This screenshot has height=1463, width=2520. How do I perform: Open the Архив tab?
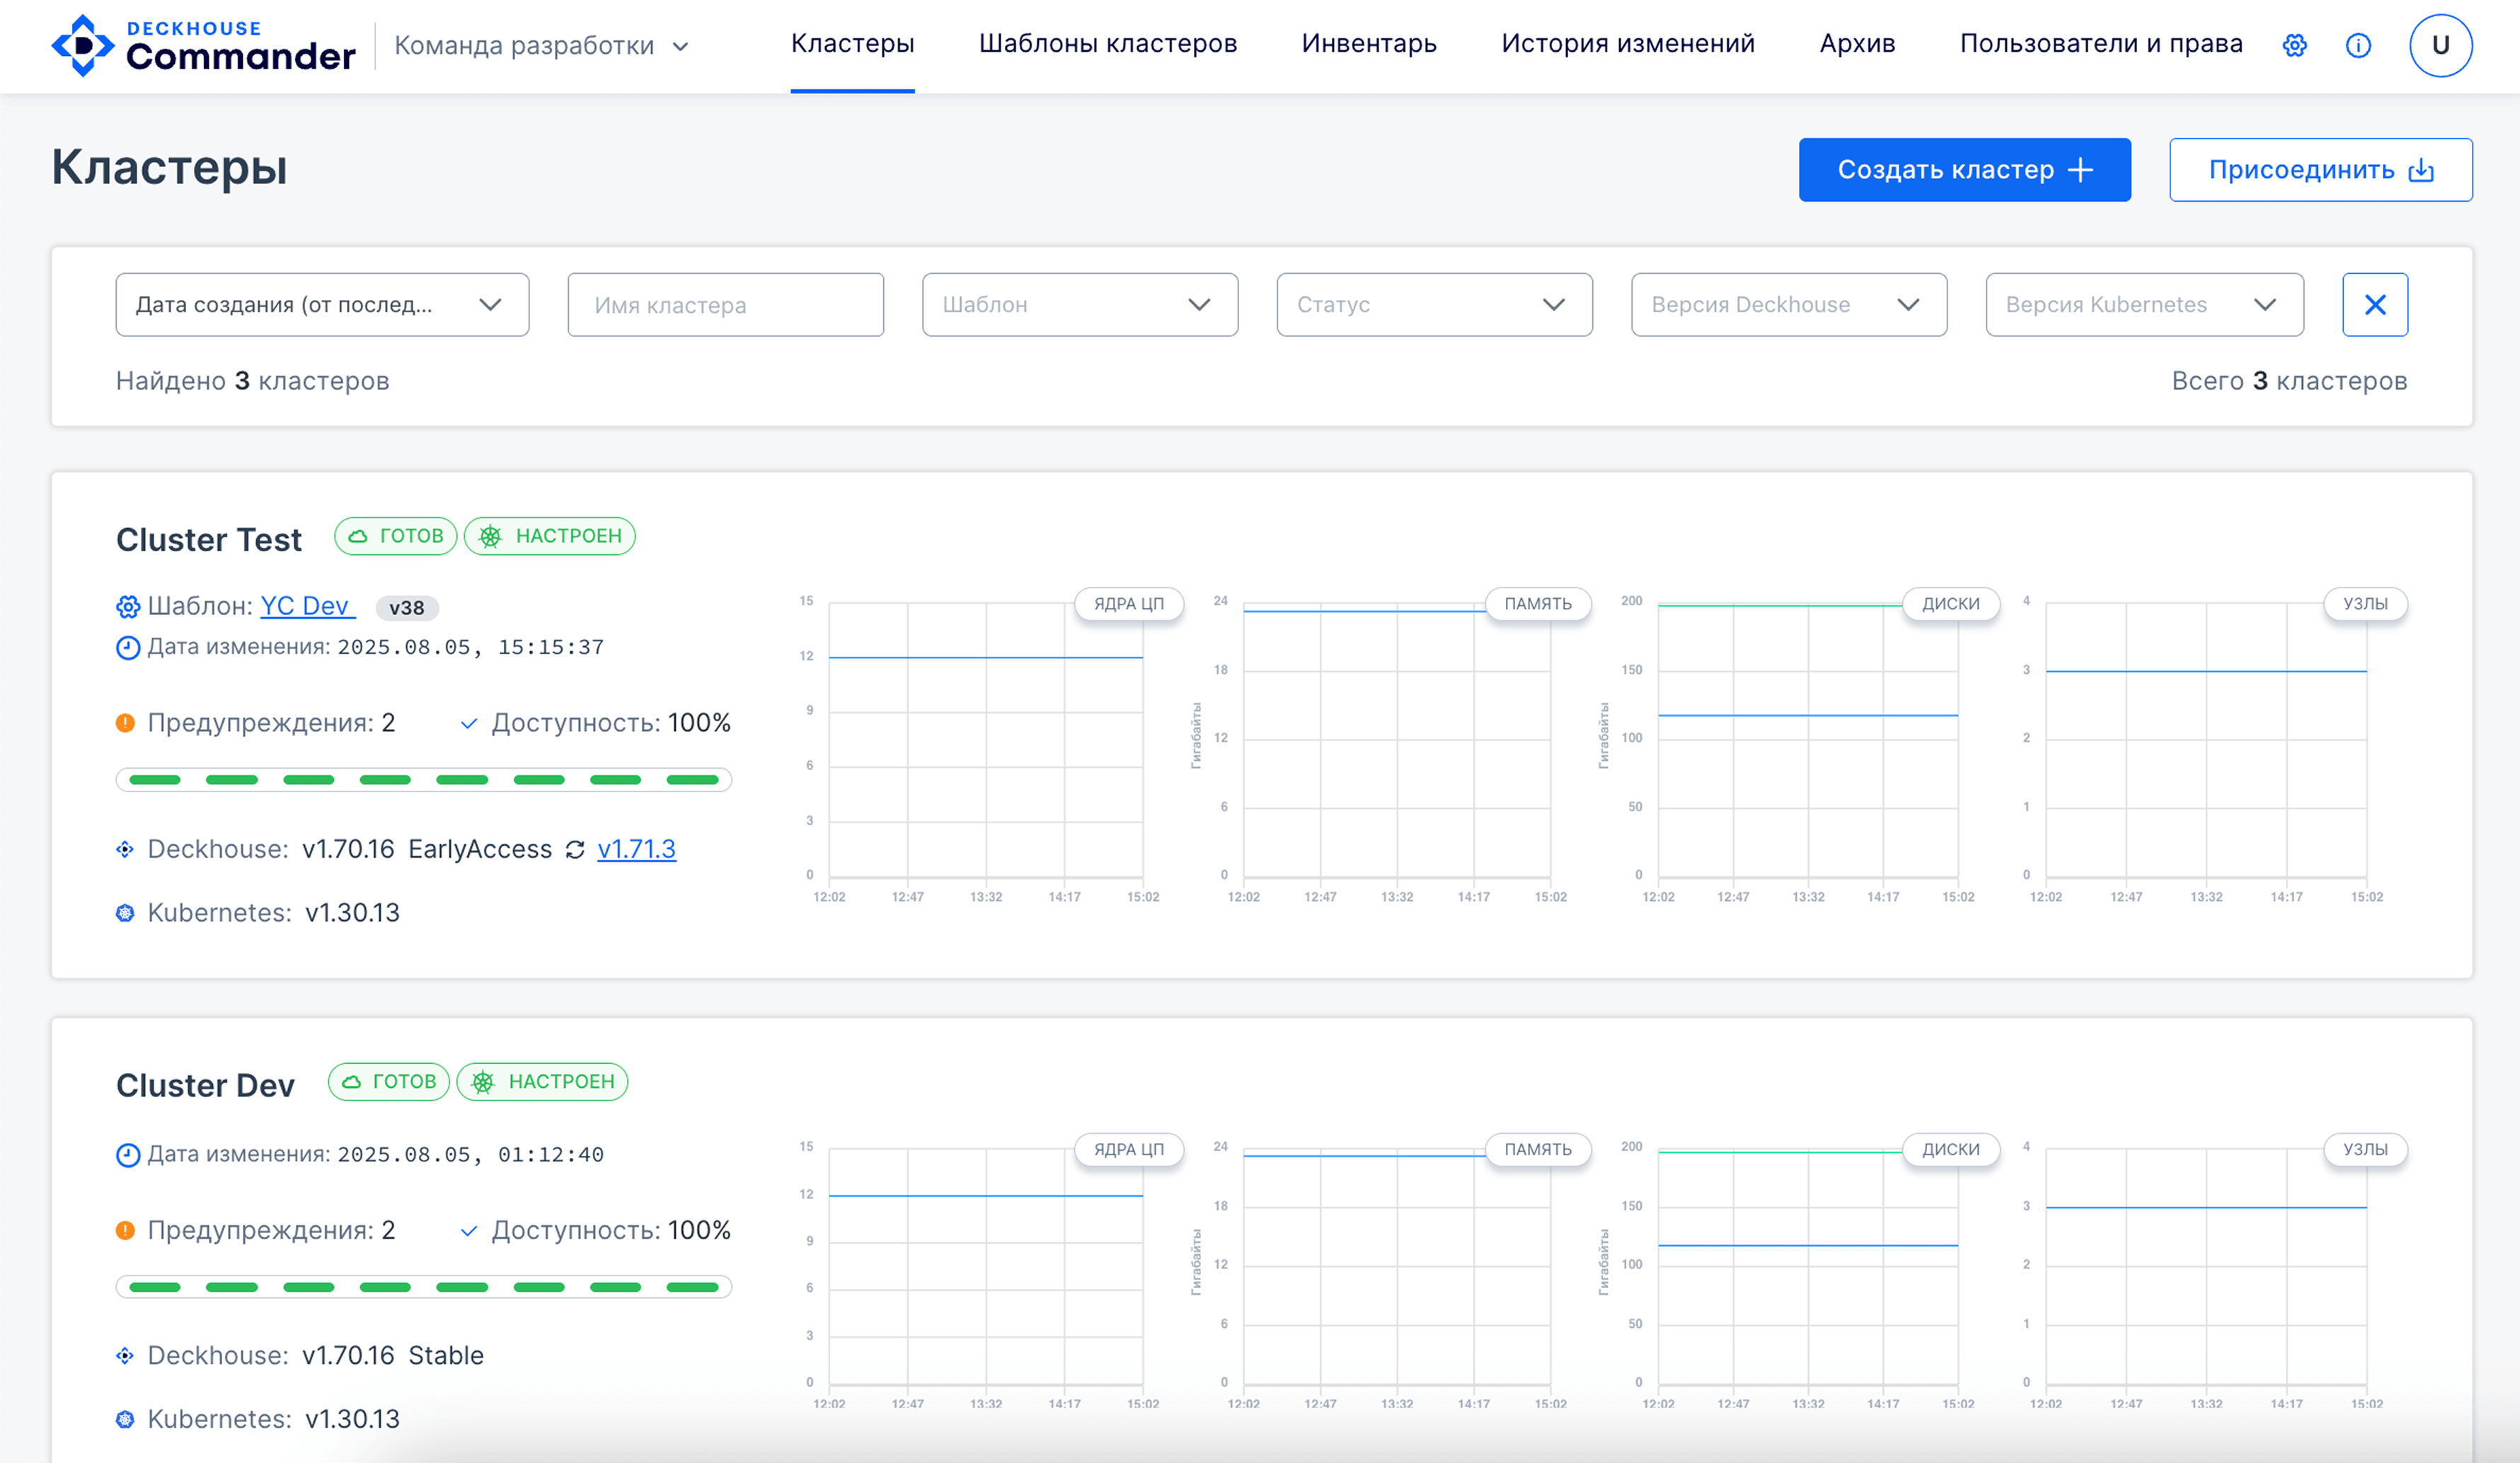pos(1857,44)
